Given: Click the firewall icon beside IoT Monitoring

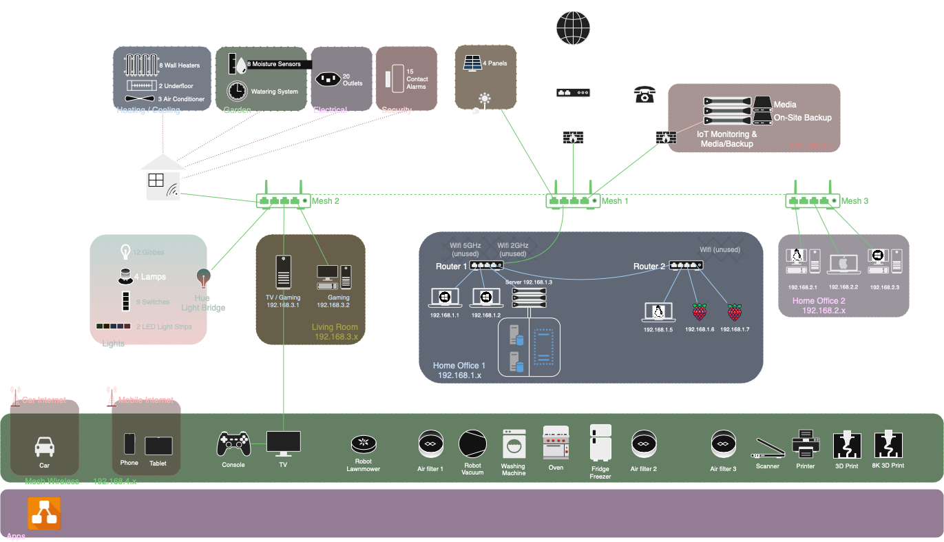Looking at the screenshot, I should coord(666,136).
